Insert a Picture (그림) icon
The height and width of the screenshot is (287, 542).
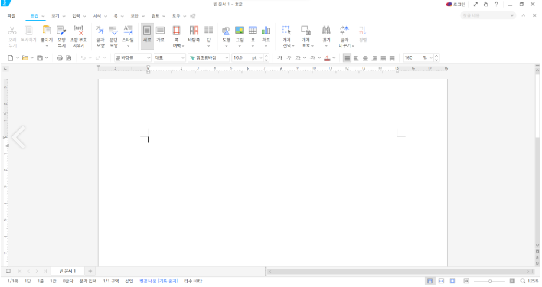[239, 31]
